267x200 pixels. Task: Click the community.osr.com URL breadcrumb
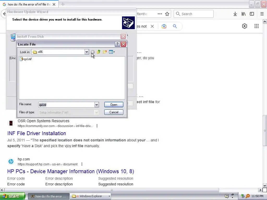pyautogui.click(x=55, y=126)
